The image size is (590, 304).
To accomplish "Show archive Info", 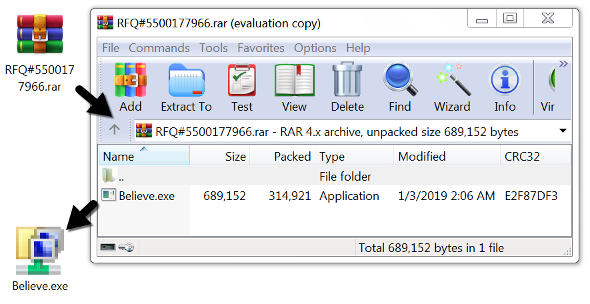I will pyautogui.click(x=505, y=87).
